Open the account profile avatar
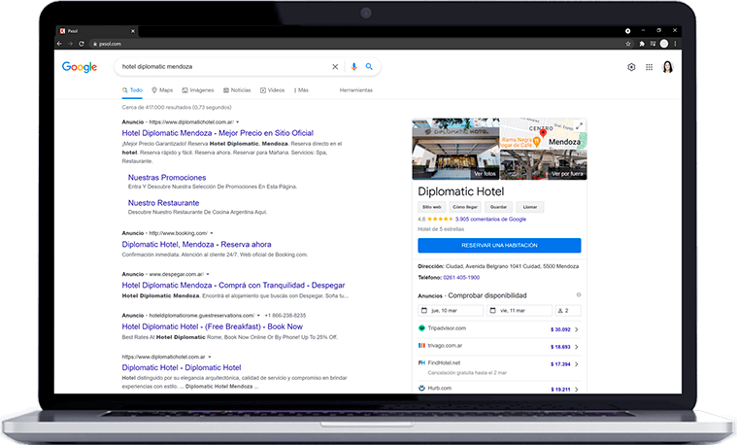 click(x=667, y=67)
